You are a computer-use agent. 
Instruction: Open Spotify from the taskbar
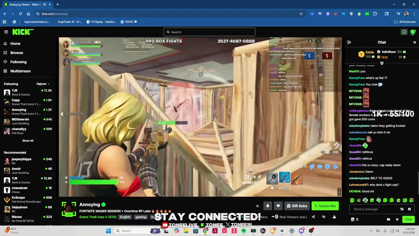(244, 231)
